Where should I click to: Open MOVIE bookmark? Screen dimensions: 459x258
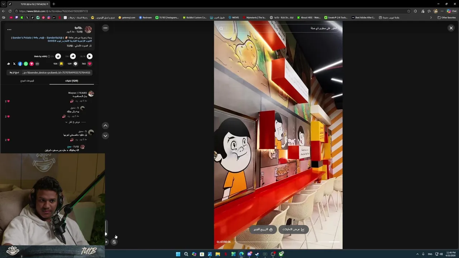click(233, 18)
